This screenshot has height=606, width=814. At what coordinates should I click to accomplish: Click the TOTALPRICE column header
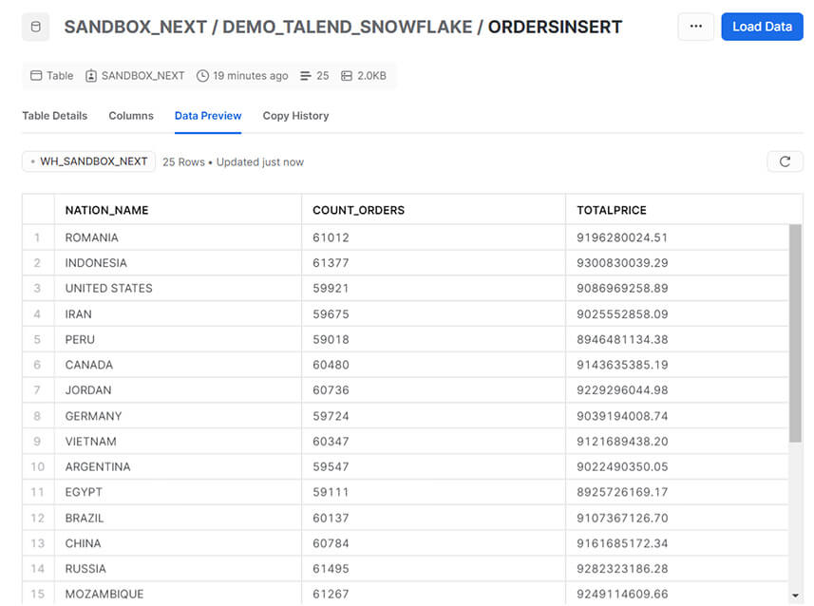click(x=611, y=210)
